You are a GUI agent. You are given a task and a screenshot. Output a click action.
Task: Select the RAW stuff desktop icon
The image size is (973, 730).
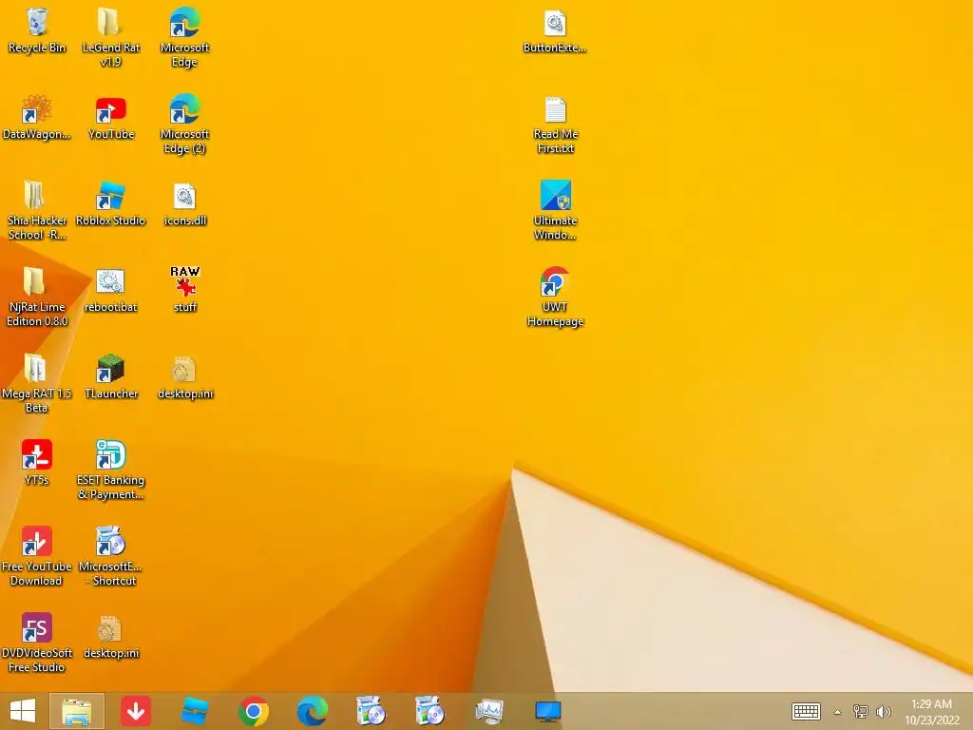(x=184, y=291)
